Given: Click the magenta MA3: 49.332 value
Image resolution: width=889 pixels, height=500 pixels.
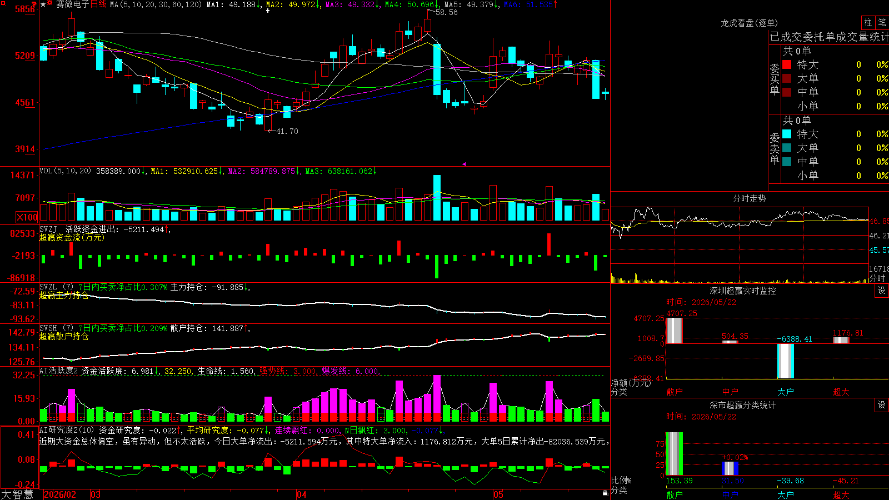Looking at the screenshot, I should point(353,4).
